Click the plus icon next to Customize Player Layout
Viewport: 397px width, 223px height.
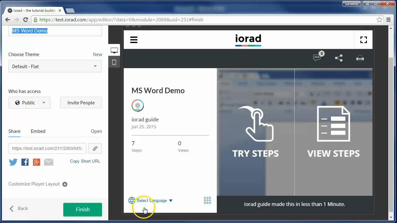point(65,184)
